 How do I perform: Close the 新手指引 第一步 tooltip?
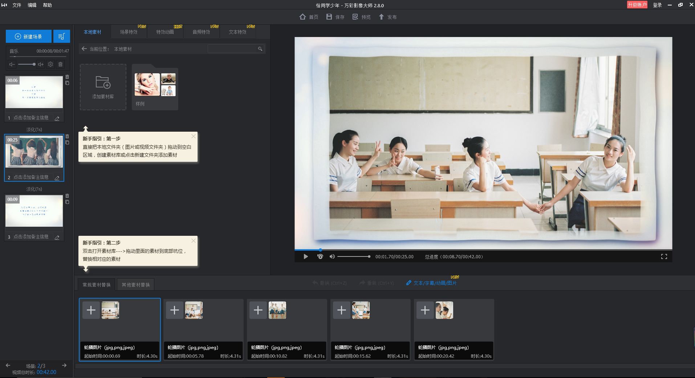click(194, 136)
